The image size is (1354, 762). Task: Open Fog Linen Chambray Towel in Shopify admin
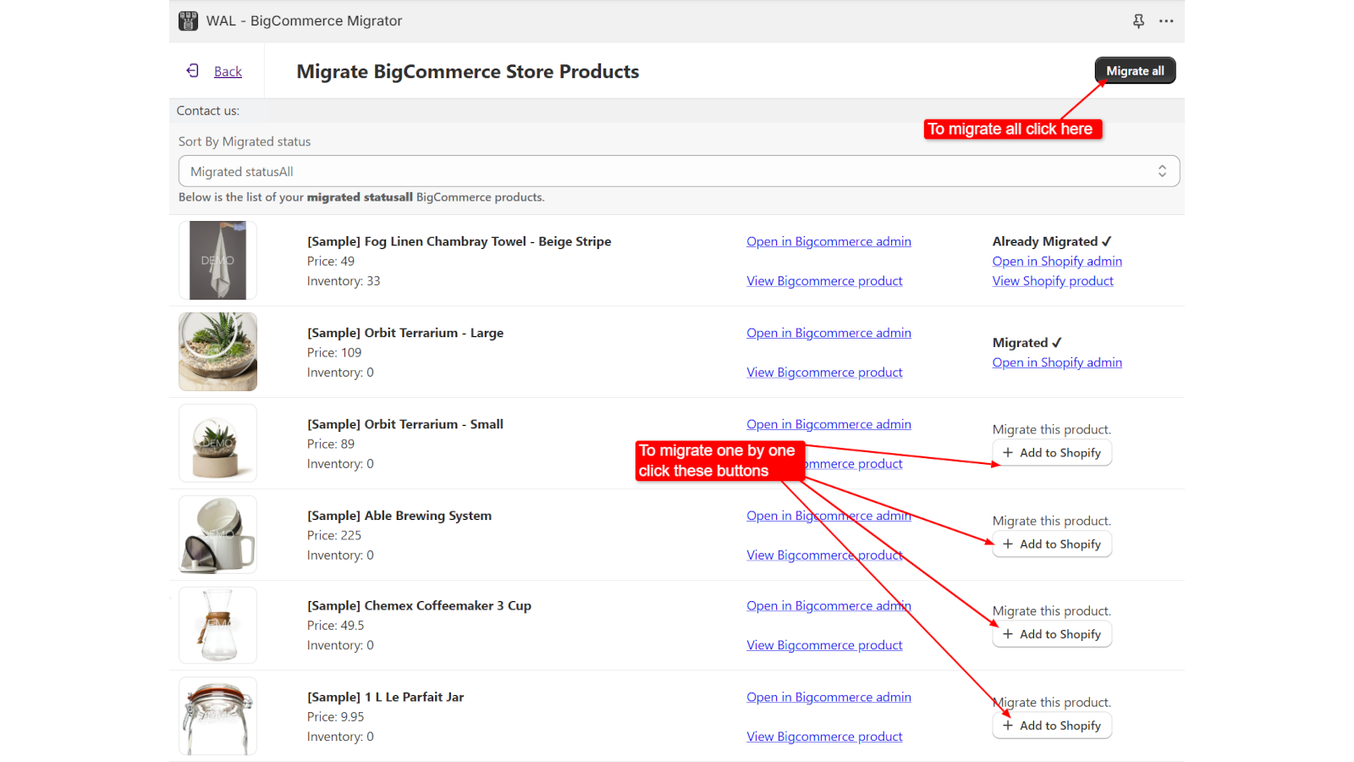(1056, 261)
